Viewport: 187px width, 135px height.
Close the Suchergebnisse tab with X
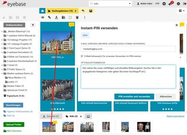[x=75, y=11]
